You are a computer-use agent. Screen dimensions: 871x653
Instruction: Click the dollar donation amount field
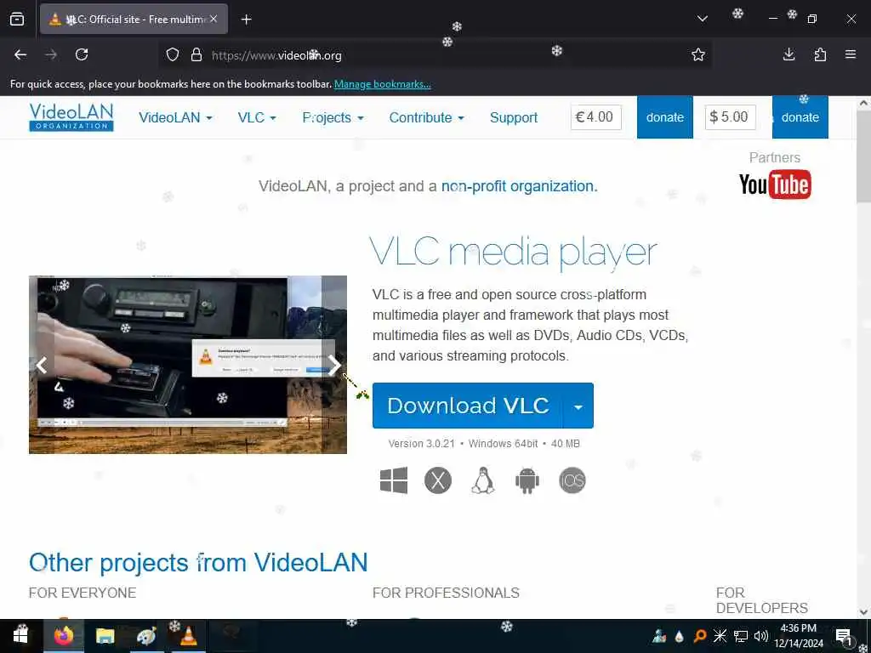[731, 117]
